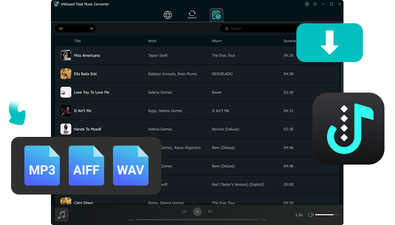Skip to previous track
Viewport: 395px width, 225px height.
184,212
